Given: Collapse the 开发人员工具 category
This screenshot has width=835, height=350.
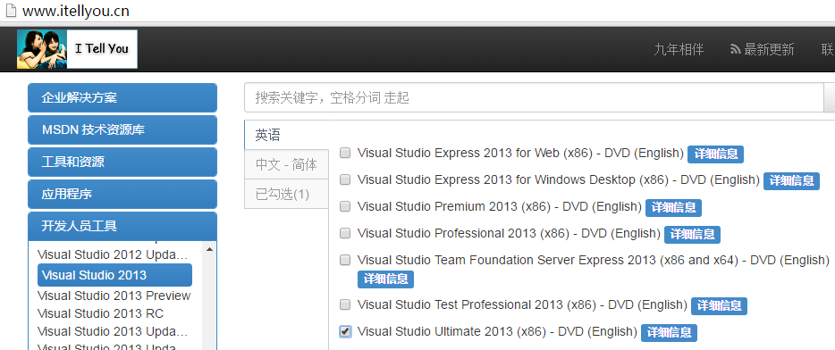Looking at the screenshot, I should click(x=122, y=226).
